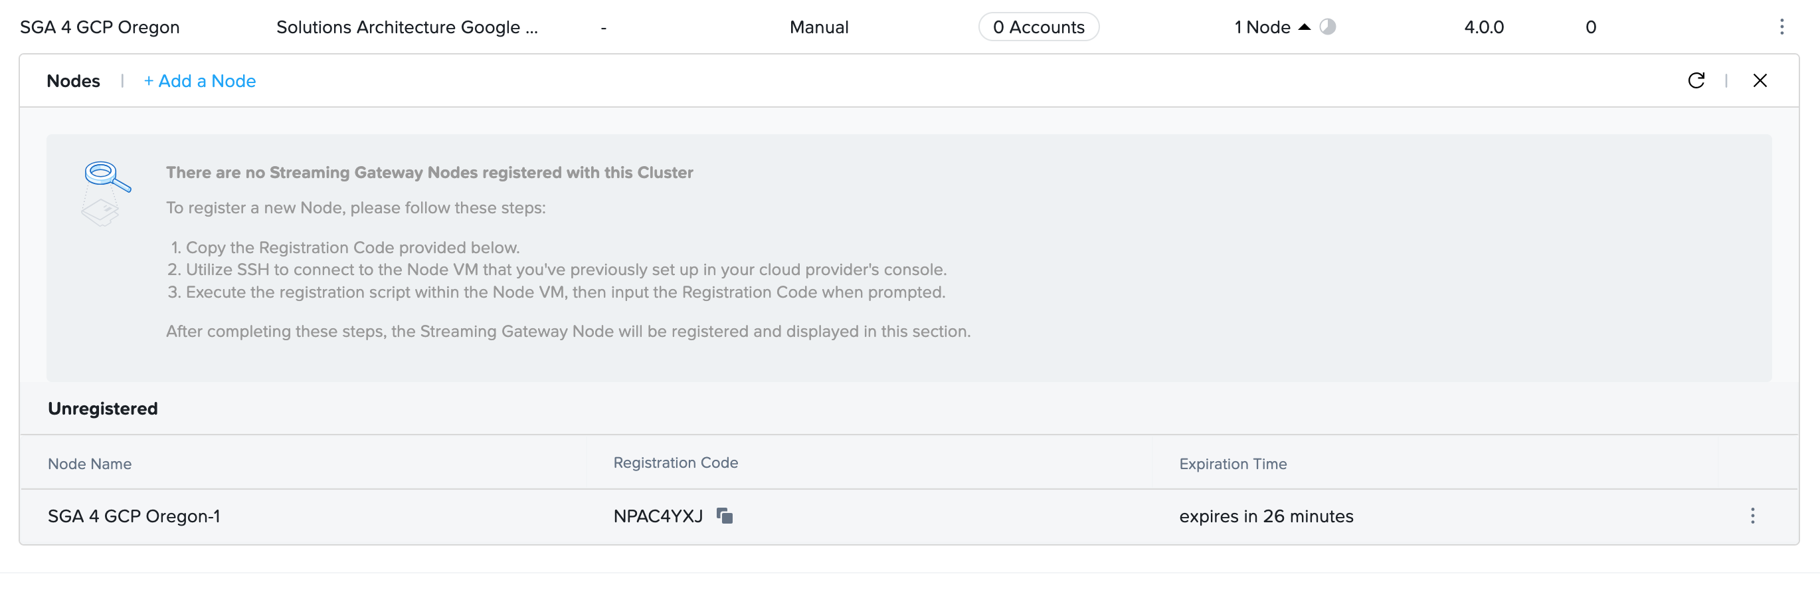Click the magnifying glass empty-state illustration
The height and width of the screenshot is (606, 1820).
(104, 189)
